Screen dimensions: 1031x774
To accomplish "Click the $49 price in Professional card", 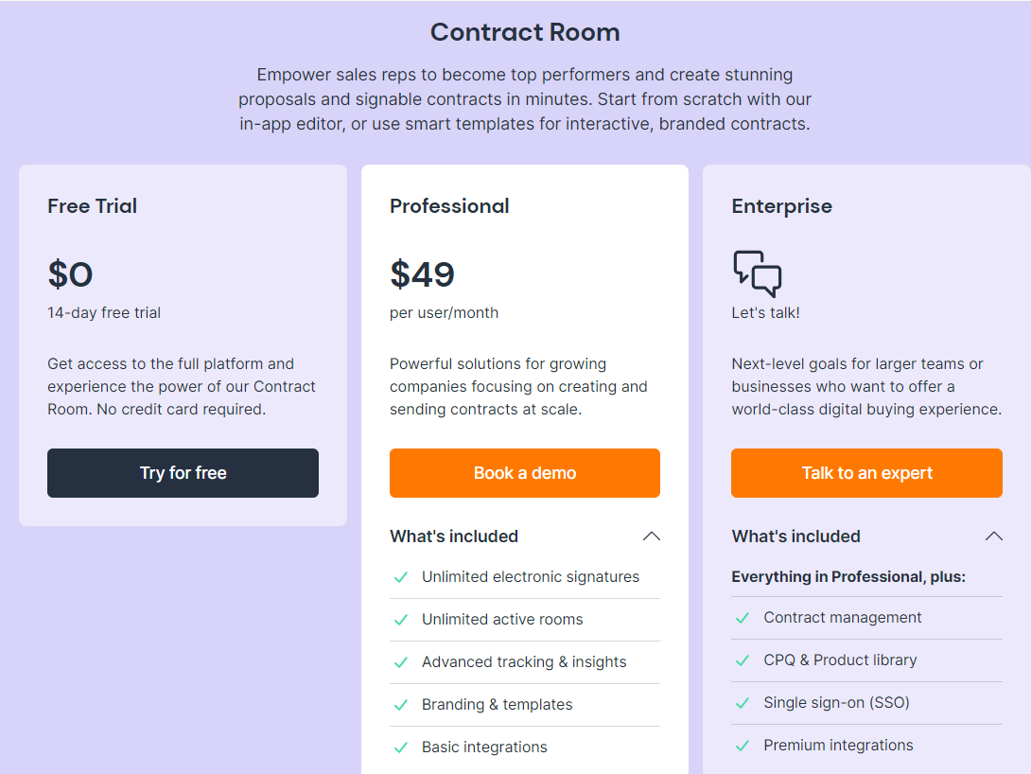I will coord(422,274).
